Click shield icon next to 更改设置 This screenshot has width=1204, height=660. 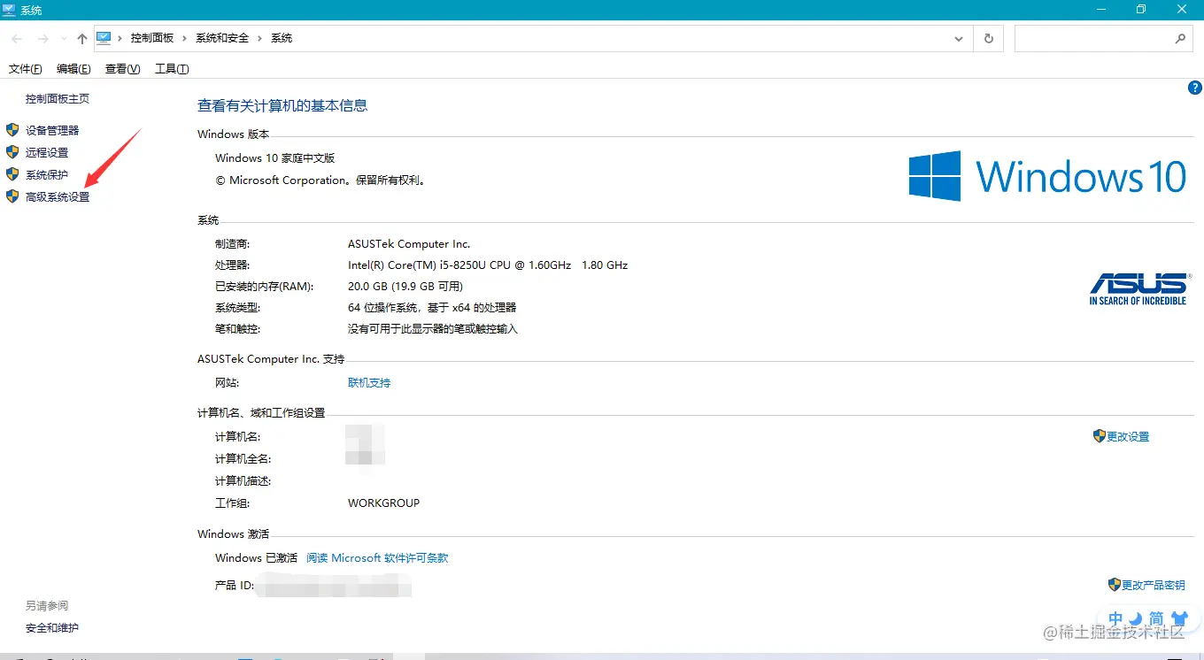[x=1100, y=436]
